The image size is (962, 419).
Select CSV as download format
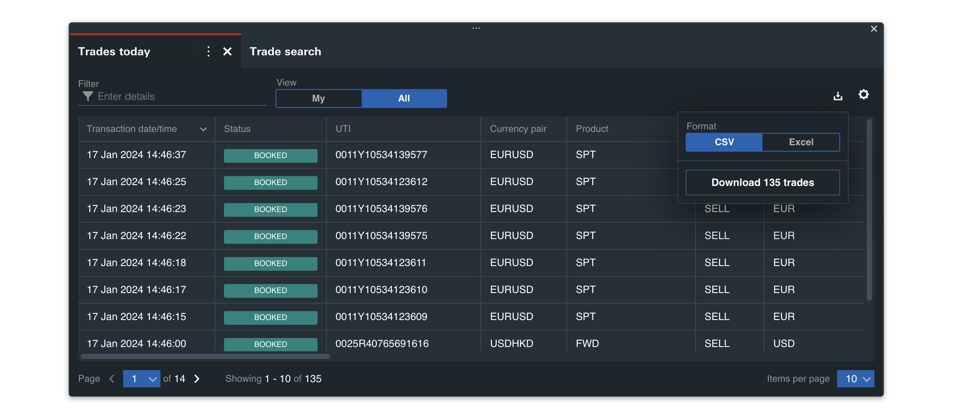[x=724, y=142]
